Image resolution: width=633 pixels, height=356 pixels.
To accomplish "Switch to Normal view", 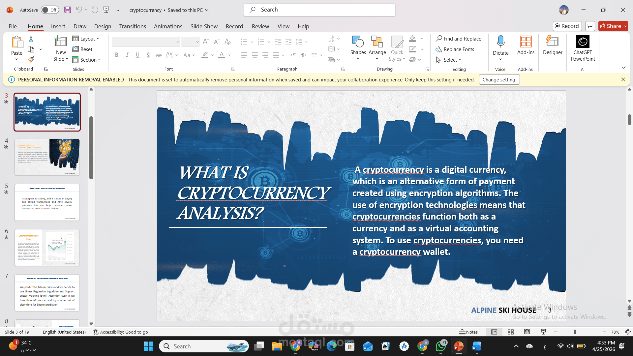I will pos(494,332).
